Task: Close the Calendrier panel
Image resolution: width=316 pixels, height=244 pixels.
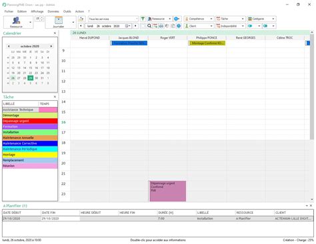Action: click(x=55, y=33)
